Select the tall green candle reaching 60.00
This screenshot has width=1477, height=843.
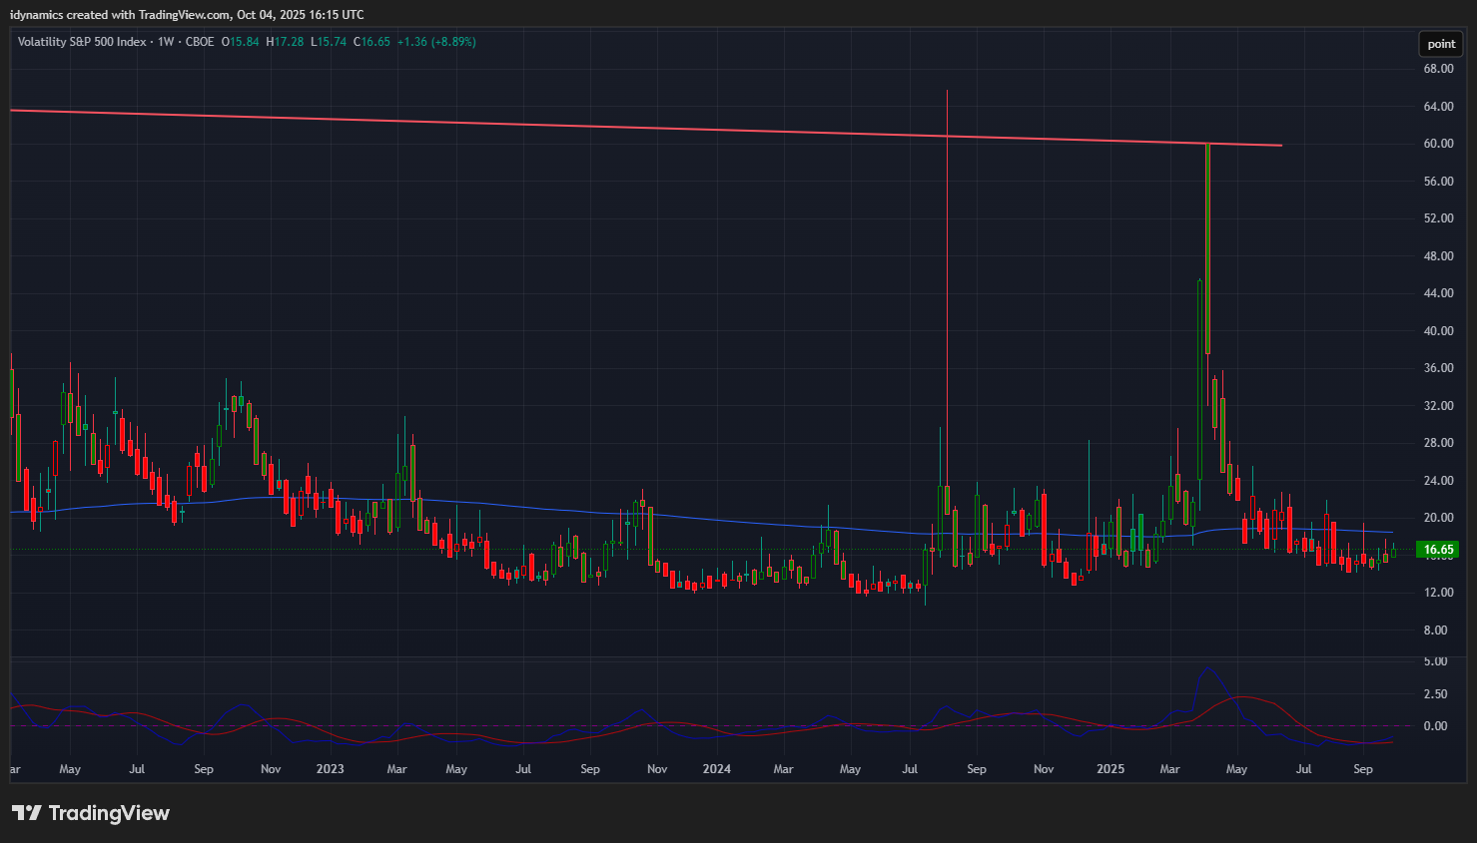click(x=1207, y=249)
